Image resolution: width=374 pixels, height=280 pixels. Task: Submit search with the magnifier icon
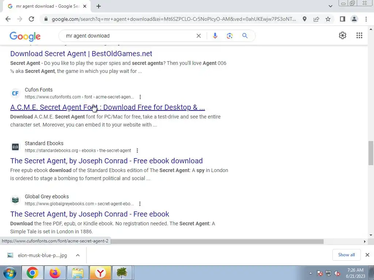245,36
